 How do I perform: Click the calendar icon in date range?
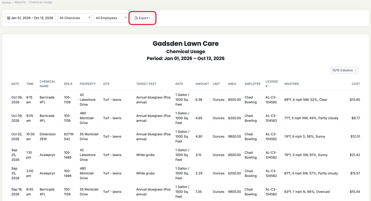(x=9, y=18)
